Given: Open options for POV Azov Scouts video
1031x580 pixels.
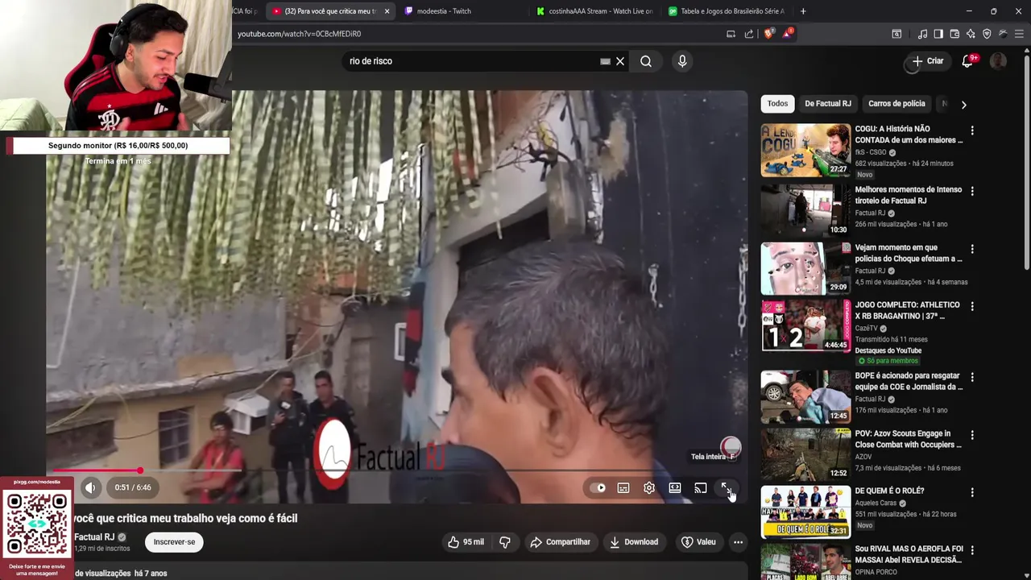Looking at the screenshot, I should [972, 435].
